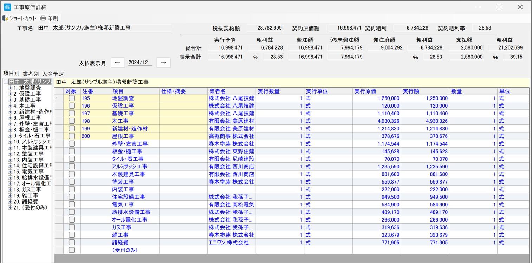Viewport: 532px width, 263px height.
Task: Expand the 15. 電気工事 tree node
Action: pos(10,172)
